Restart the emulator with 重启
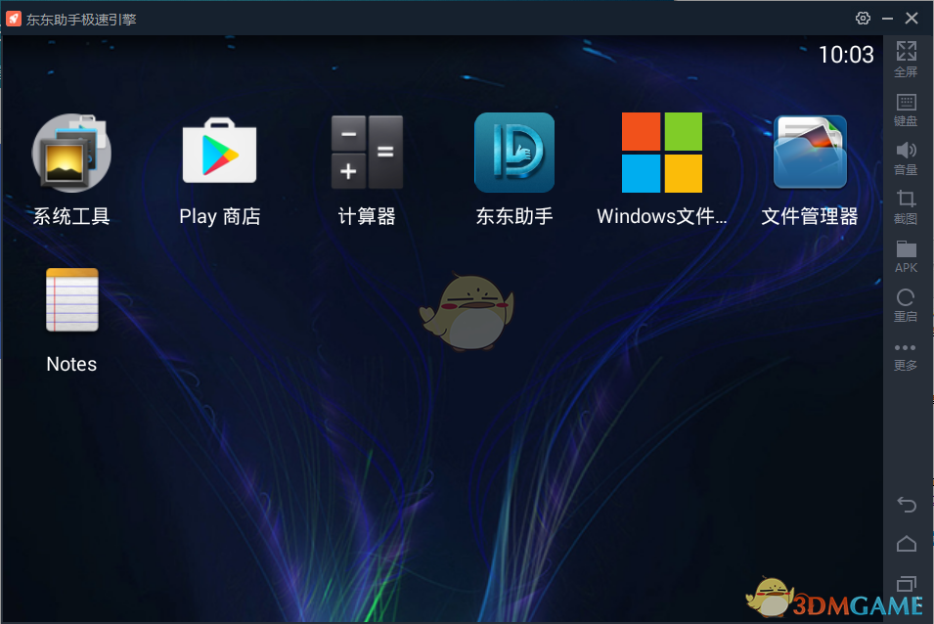Image resolution: width=934 pixels, height=624 pixels. point(906,305)
